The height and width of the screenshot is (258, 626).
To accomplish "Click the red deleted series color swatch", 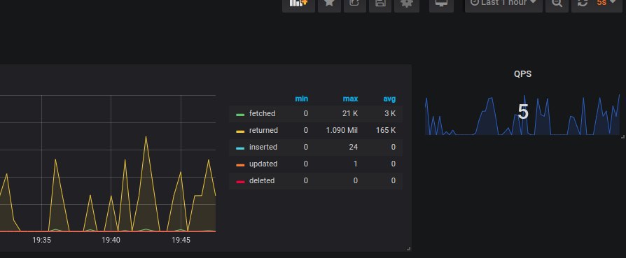I will point(240,182).
